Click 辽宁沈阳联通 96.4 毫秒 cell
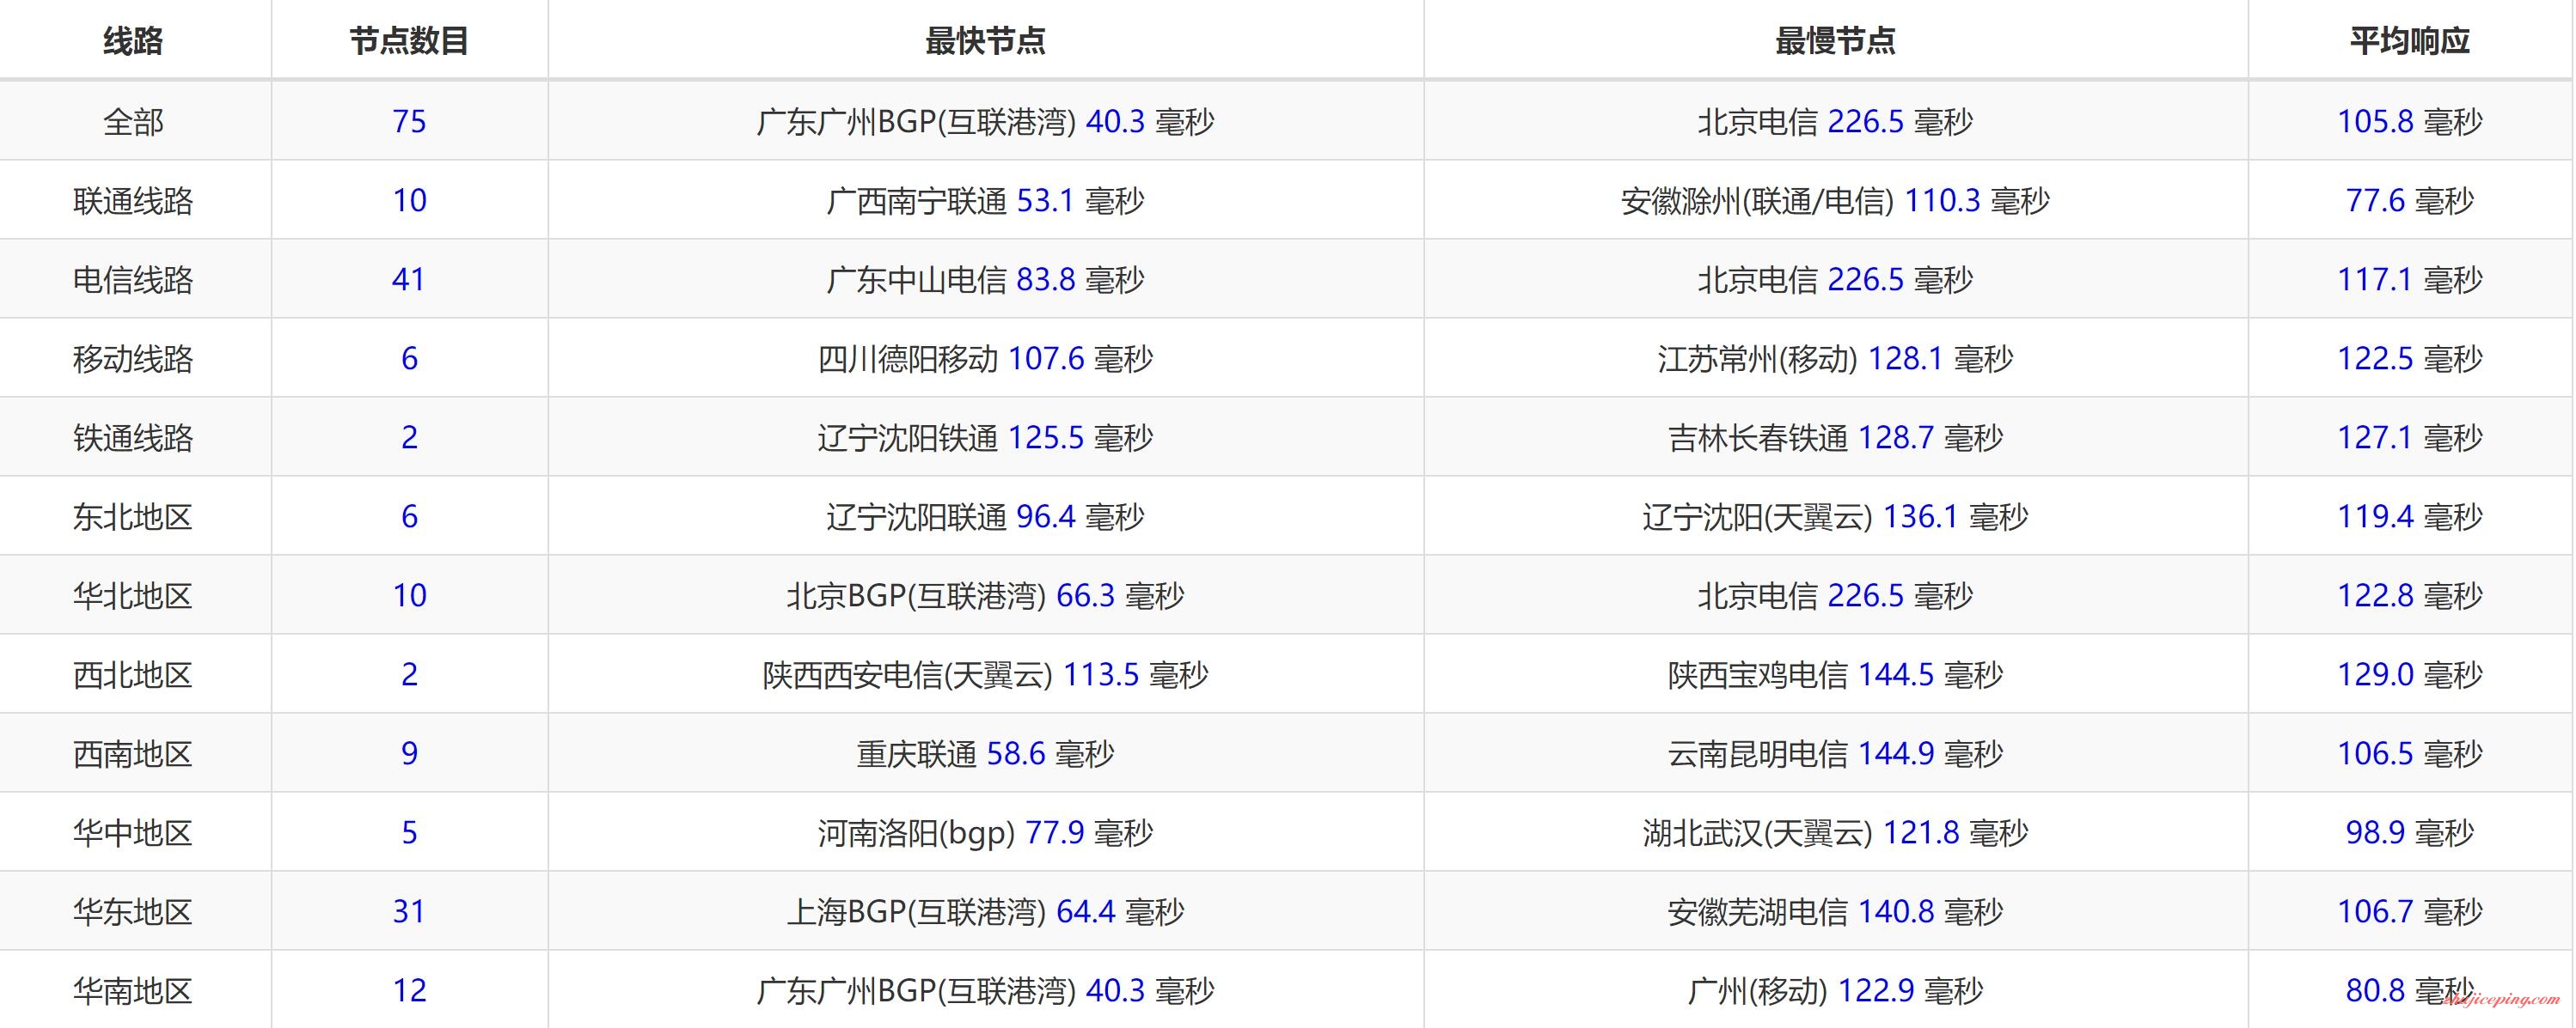 985,516
